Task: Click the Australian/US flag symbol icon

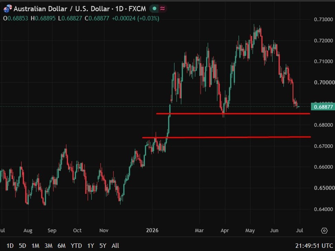Action: (x=8, y=9)
